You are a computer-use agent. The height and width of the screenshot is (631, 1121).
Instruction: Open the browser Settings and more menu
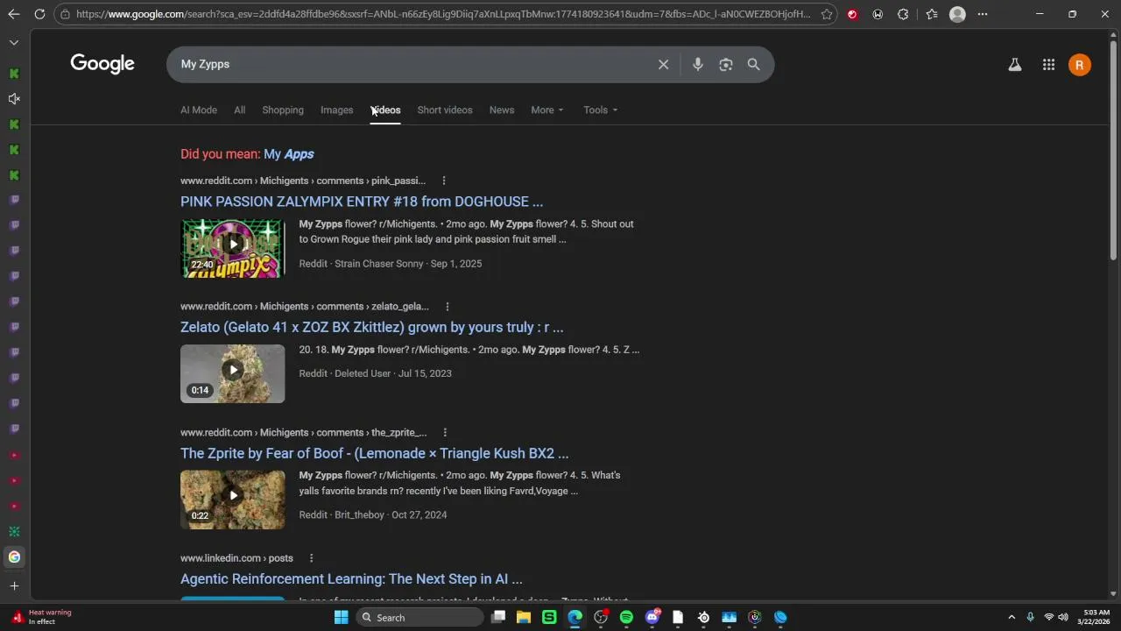pyautogui.click(x=983, y=14)
